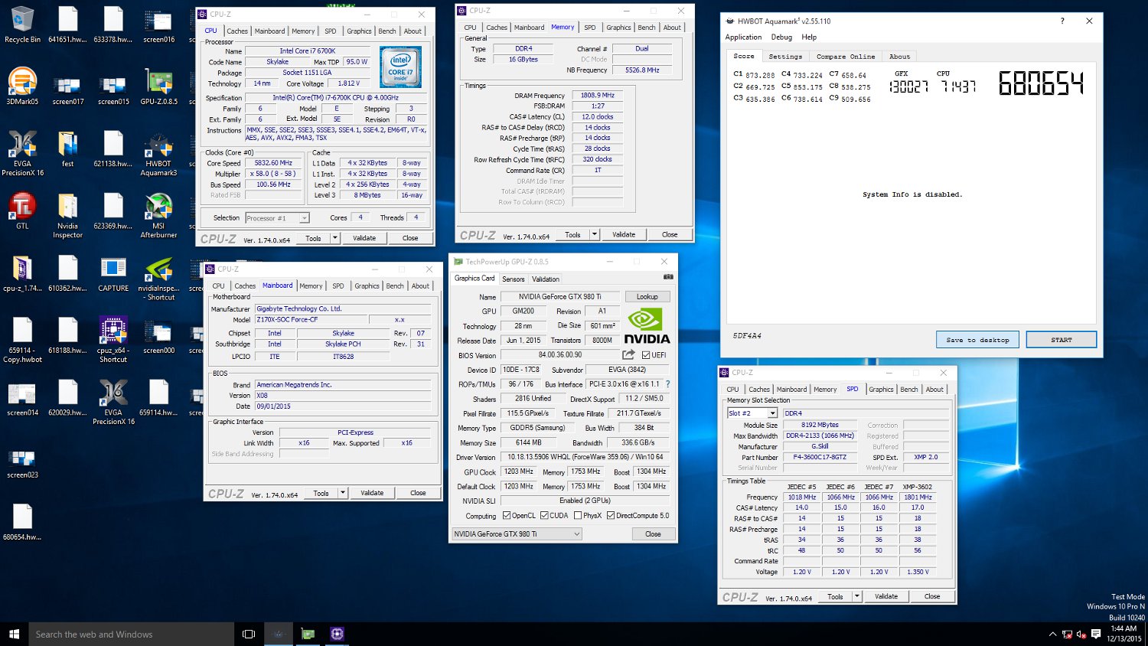The width and height of the screenshot is (1148, 646).
Task: Open the cpu-z_1.74 archive icon
Action: (x=22, y=274)
